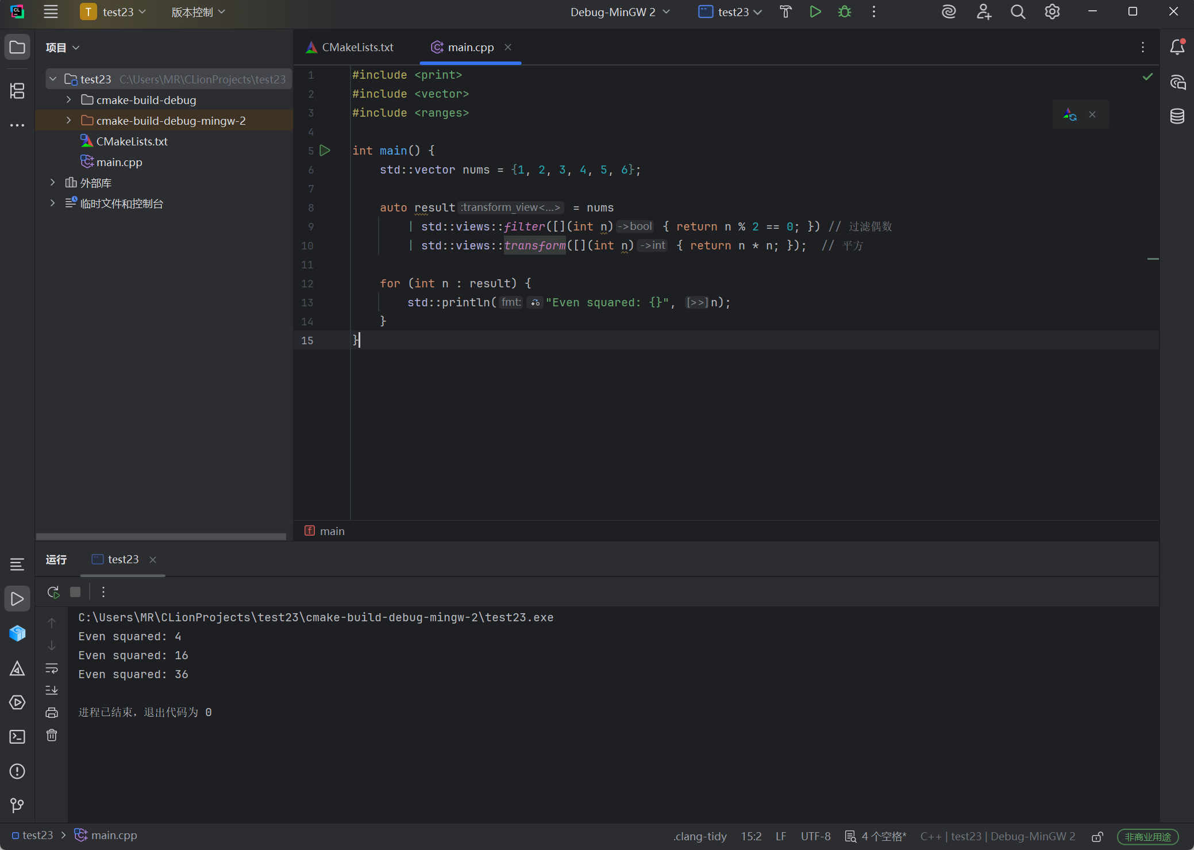Open Run toolbar more options
The width and height of the screenshot is (1194, 850).
point(103,592)
